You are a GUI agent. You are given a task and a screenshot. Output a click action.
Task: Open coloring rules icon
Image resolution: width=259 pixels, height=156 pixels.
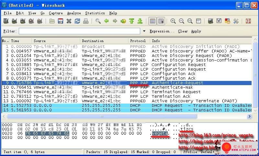coord(228,21)
